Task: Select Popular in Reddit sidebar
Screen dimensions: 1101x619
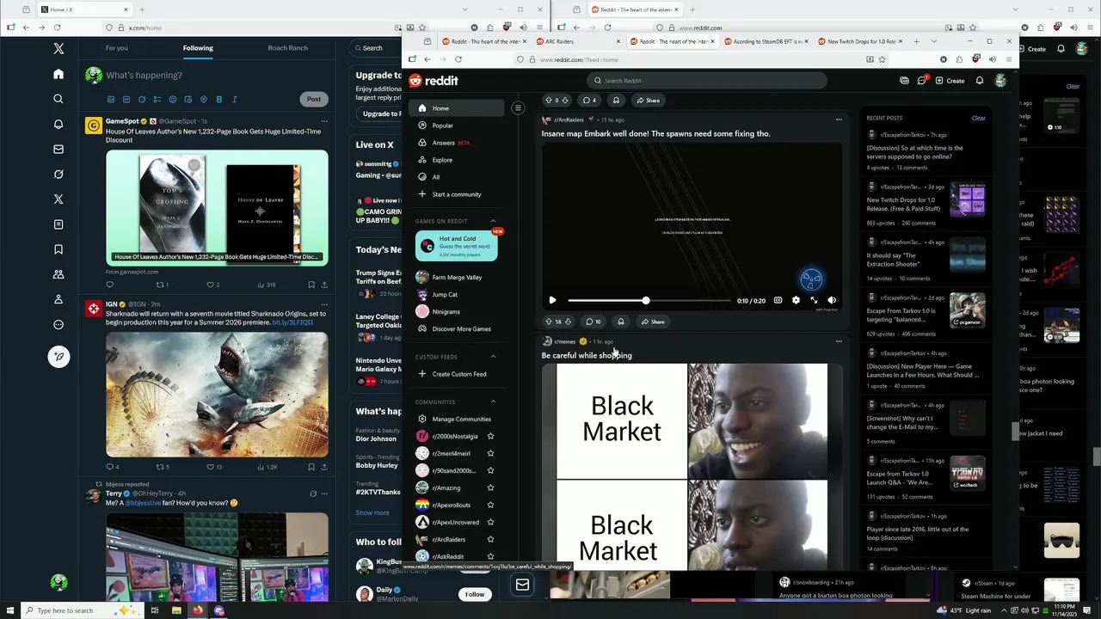Action: [x=456, y=126]
